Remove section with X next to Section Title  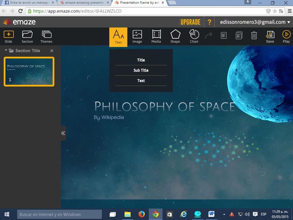point(52,51)
